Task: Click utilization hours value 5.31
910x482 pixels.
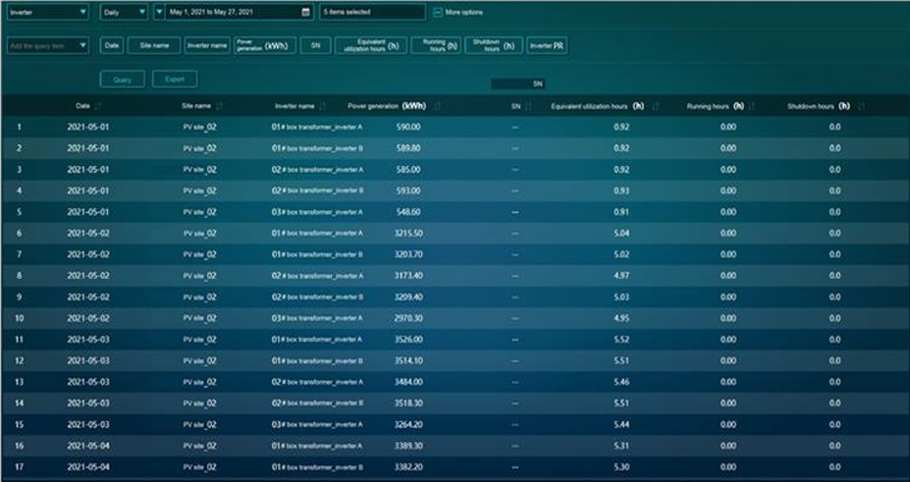Action: [x=621, y=446]
